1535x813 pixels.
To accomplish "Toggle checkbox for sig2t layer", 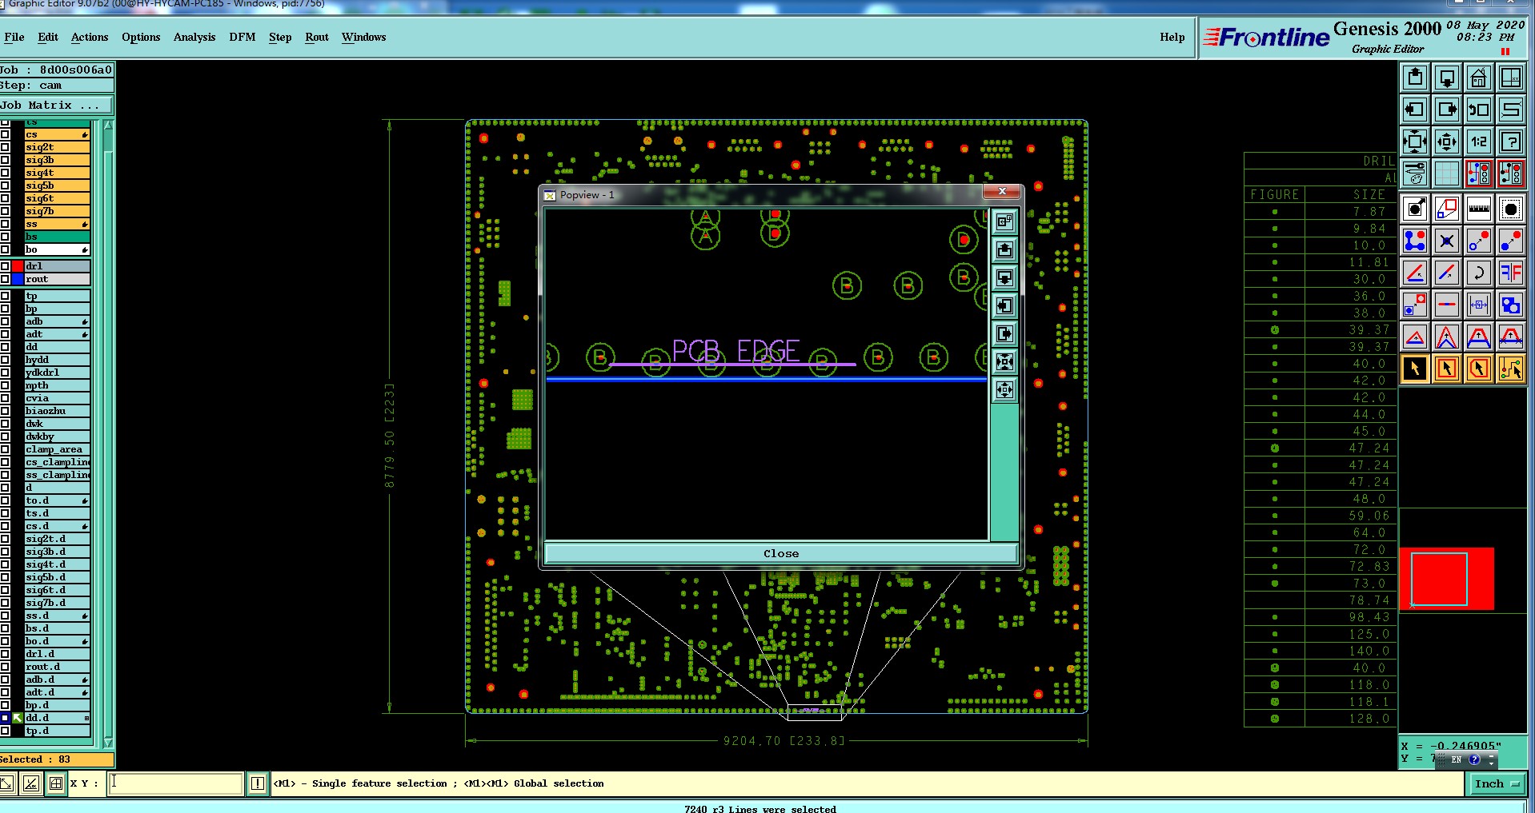I will pos(6,147).
